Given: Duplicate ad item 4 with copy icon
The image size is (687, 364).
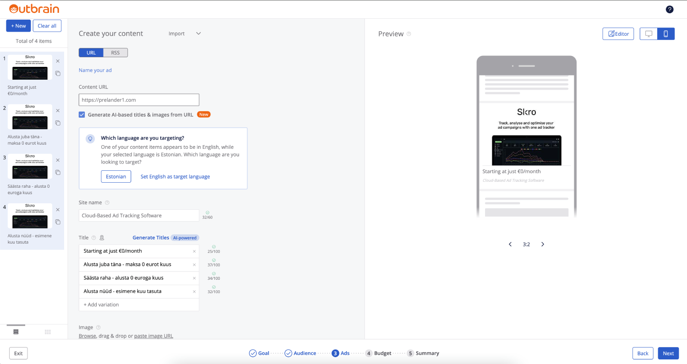Looking at the screenshot, I should (58, 222).
